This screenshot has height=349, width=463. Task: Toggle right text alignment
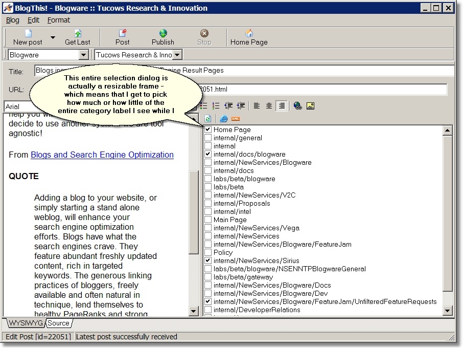click(x=282, y=105)
